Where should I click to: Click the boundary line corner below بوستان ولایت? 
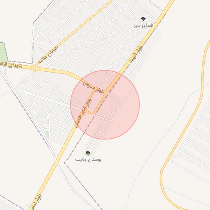[64, 162]
